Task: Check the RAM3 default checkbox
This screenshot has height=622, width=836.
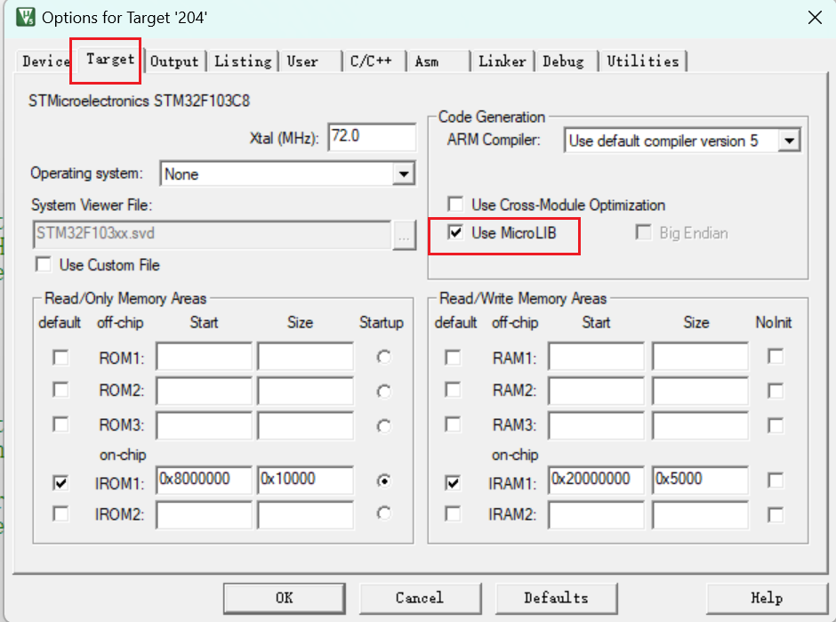Action: pyautogui.click(x=453, y=424)
